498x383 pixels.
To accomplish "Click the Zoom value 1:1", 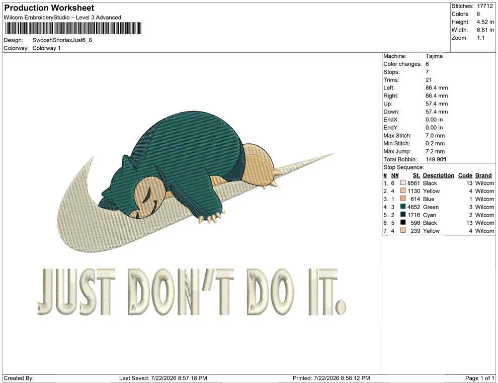I will 480,38.
